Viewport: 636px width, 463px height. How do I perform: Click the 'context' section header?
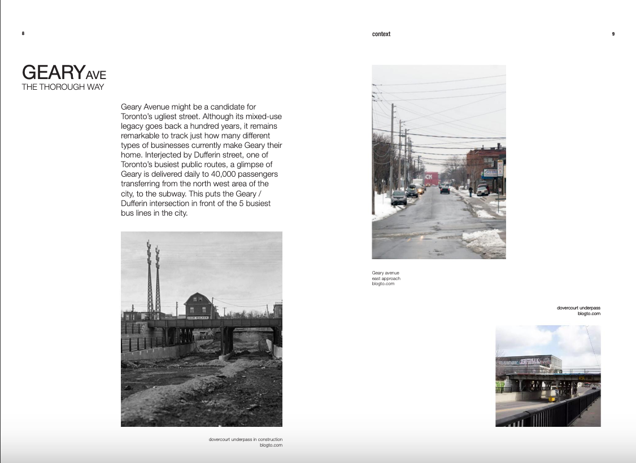[381, 34]
